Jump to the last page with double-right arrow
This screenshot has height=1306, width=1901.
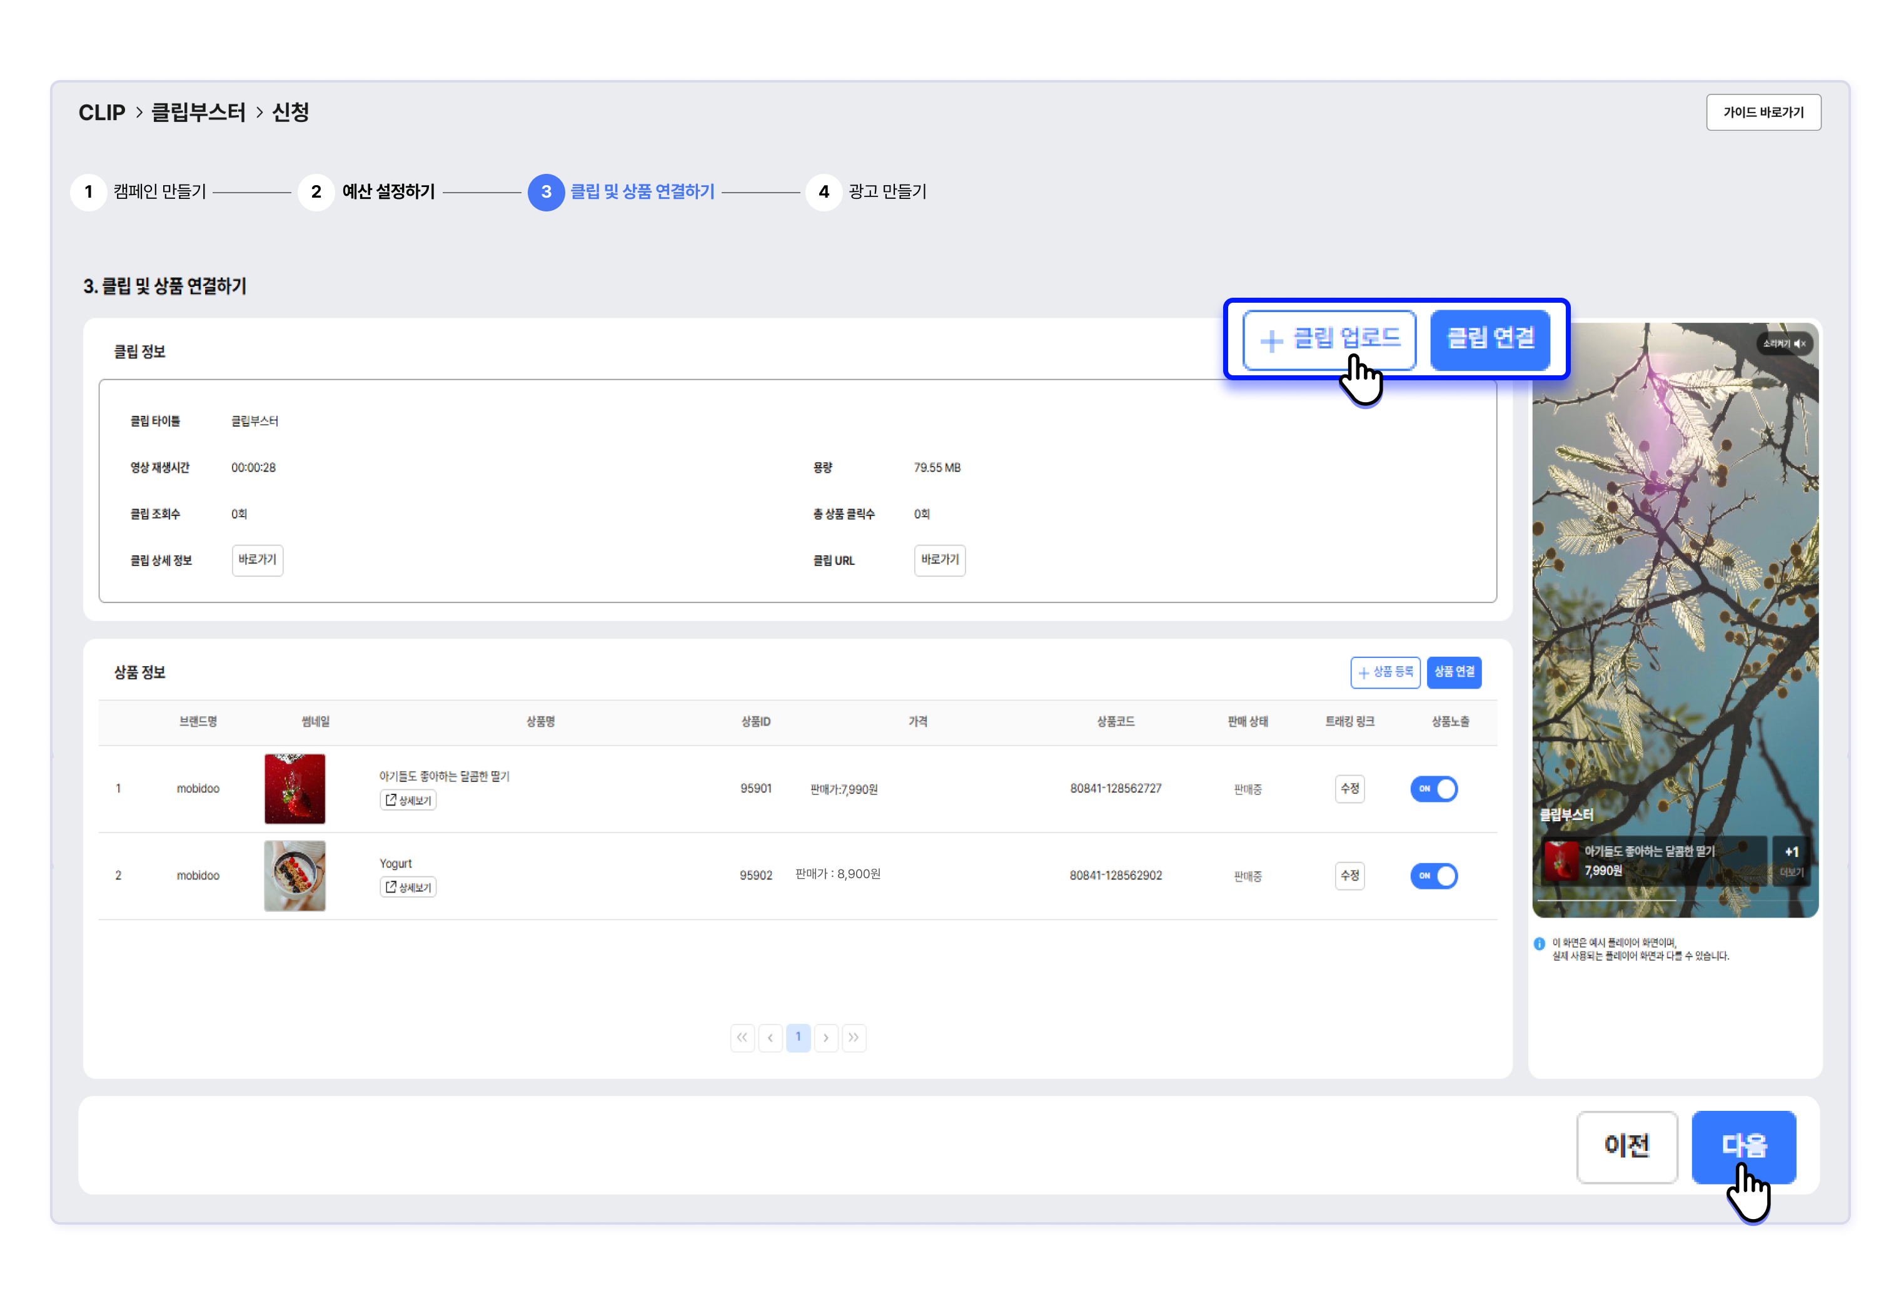(x=854, y=1038)
